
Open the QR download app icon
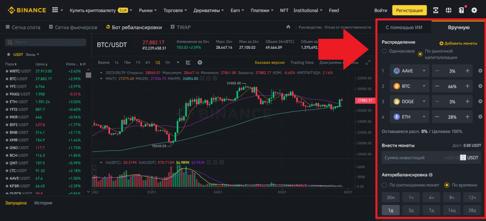click(x=436, y=10)
